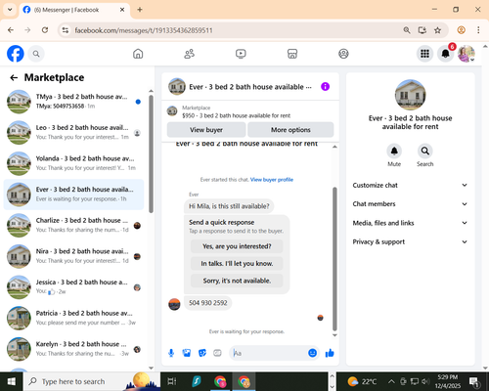Mute this chat with the bell icon
The image size is (489, 391).
394,152
